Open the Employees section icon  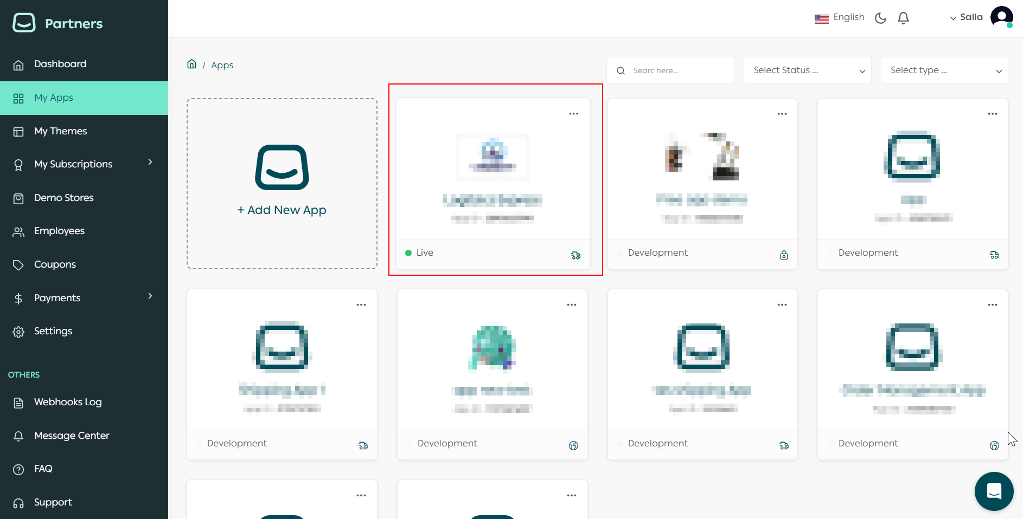[18, 231]
